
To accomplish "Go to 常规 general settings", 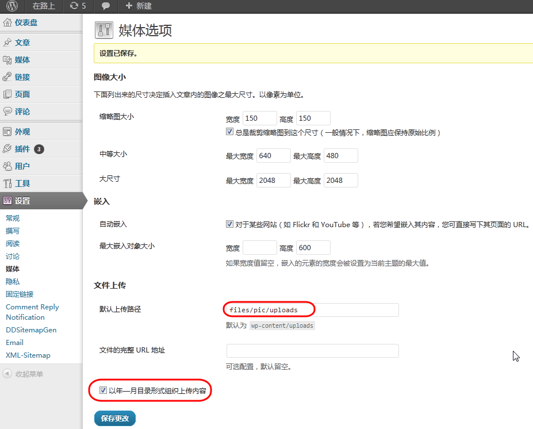I will (13, 218).
